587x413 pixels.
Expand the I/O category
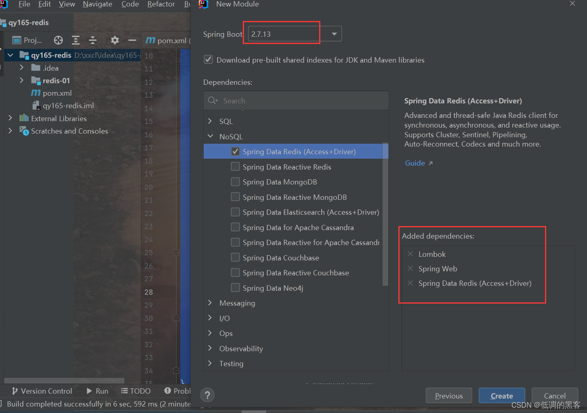click(x=210, y=318)
